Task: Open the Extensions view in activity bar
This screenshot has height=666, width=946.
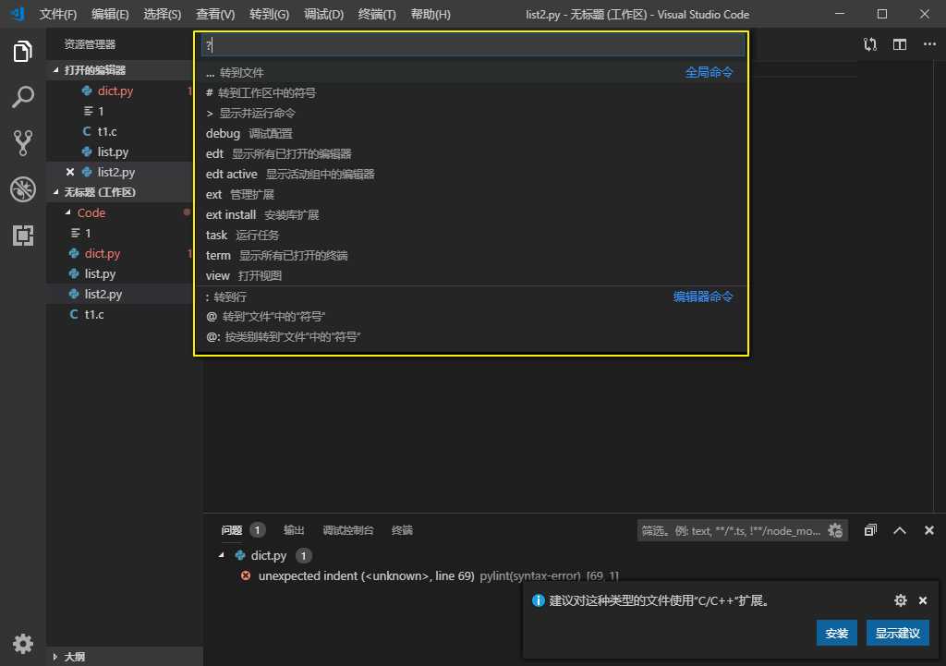Action: click(22, 236)
